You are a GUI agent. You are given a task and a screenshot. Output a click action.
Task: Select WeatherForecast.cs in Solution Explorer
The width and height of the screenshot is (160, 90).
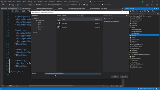pos(137,68)
